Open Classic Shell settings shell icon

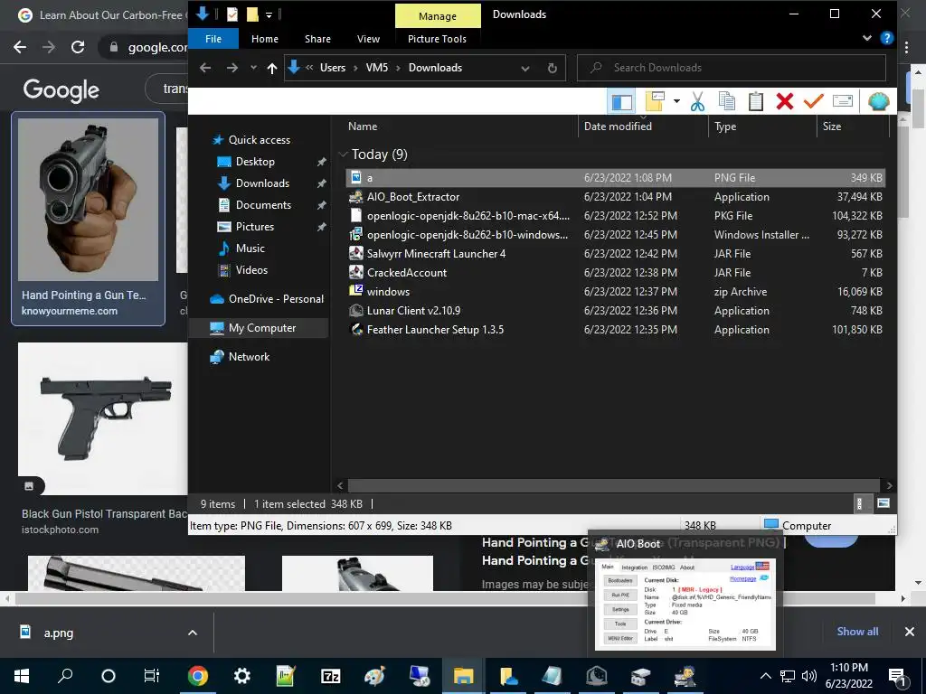point(879,101)
